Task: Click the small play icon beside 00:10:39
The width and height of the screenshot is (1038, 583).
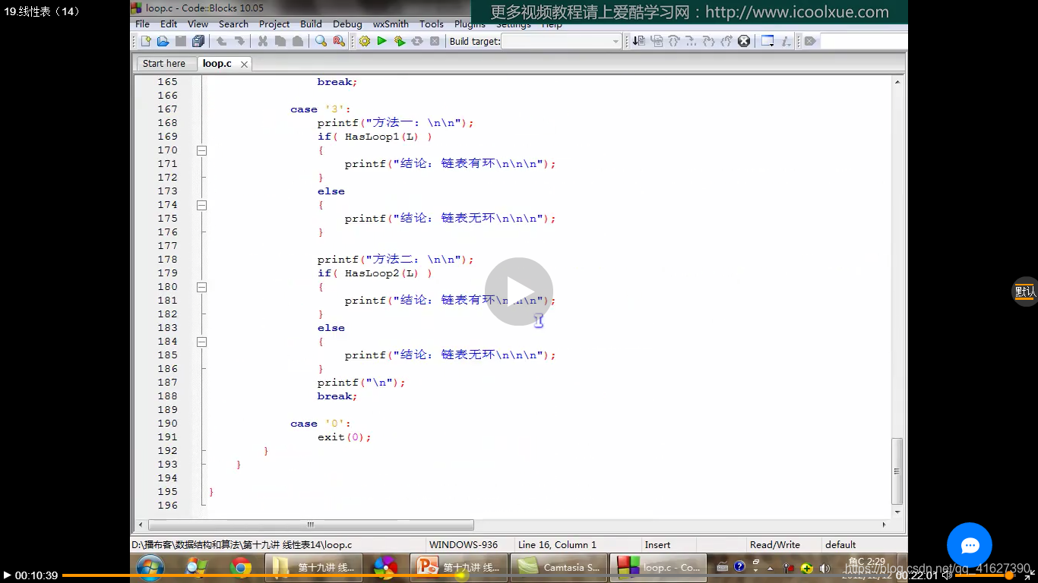Action: pyautogui.click(x=7, y=575)
